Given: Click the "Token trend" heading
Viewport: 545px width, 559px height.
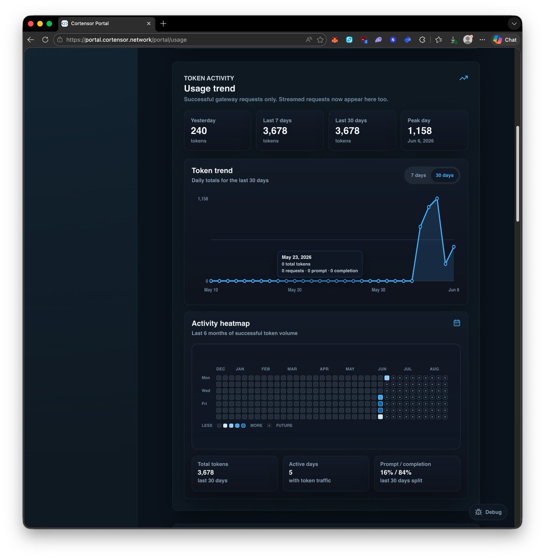Looking at the screenshot, I should click(212, 170).
